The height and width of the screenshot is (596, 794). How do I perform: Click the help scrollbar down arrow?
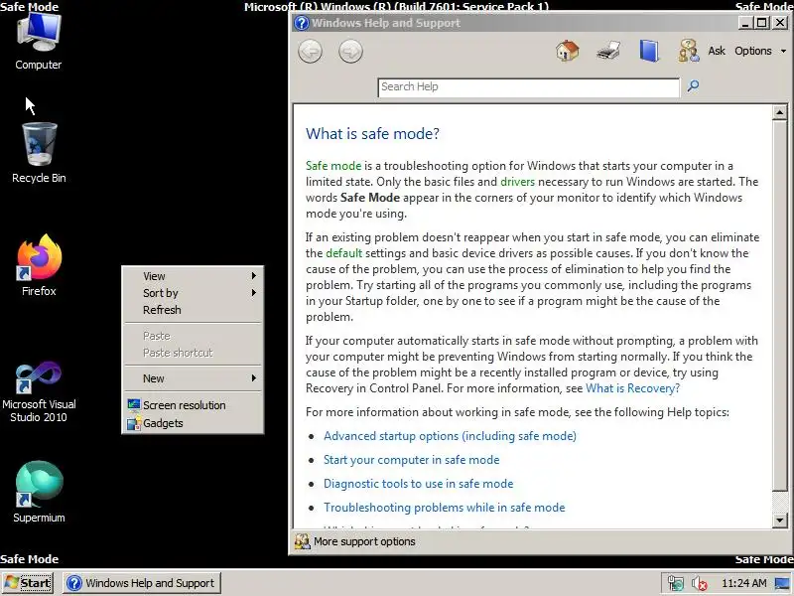point(779,520)
